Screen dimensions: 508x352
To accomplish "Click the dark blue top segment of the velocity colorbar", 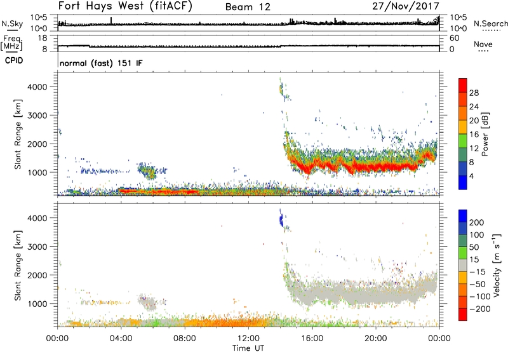I will pyautogui.click(x=463, y=216).
